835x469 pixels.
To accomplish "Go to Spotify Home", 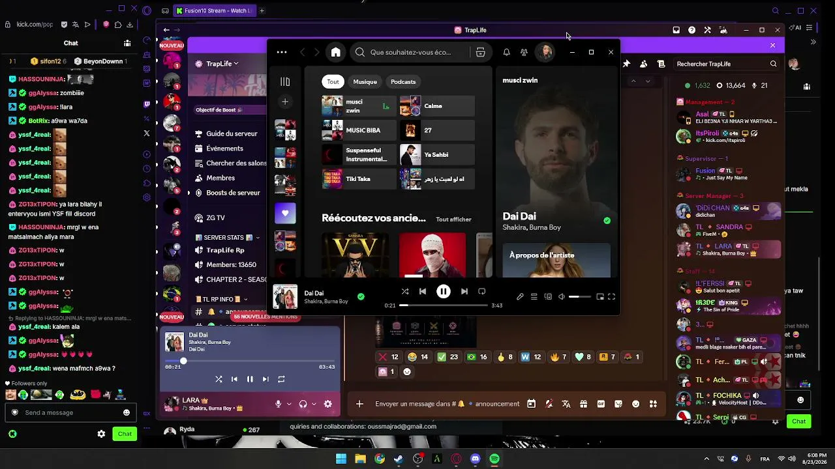I will tap(335, 52).
